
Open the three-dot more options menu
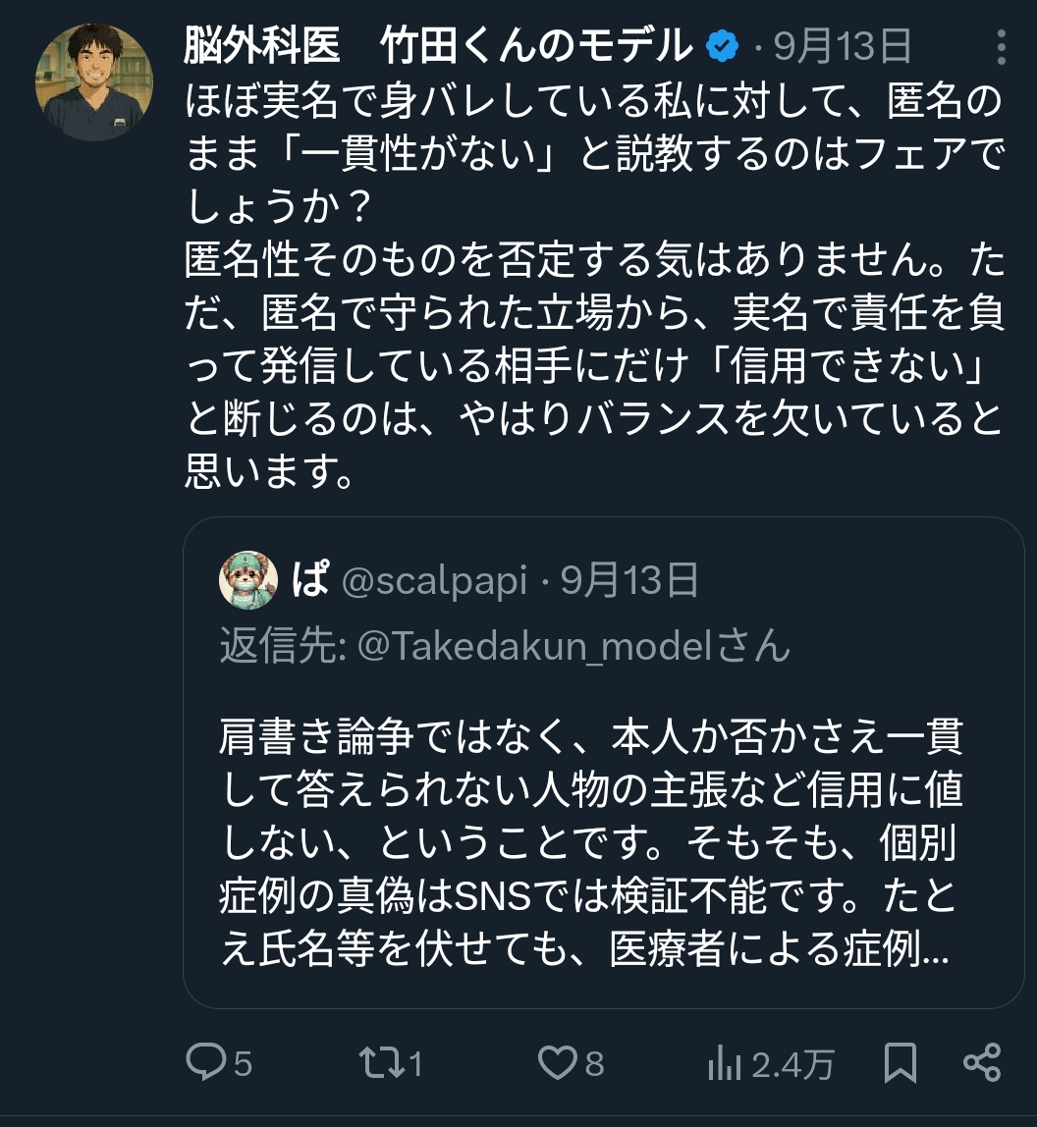(x=1001, y=46)
